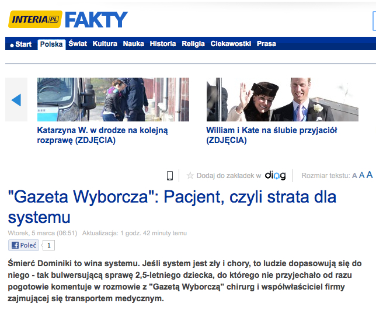Click the date Wtorek, 5 marca (06:51)
Image resolution: width=376 pixels, height=310 pixels.
[x=43, y=233]
